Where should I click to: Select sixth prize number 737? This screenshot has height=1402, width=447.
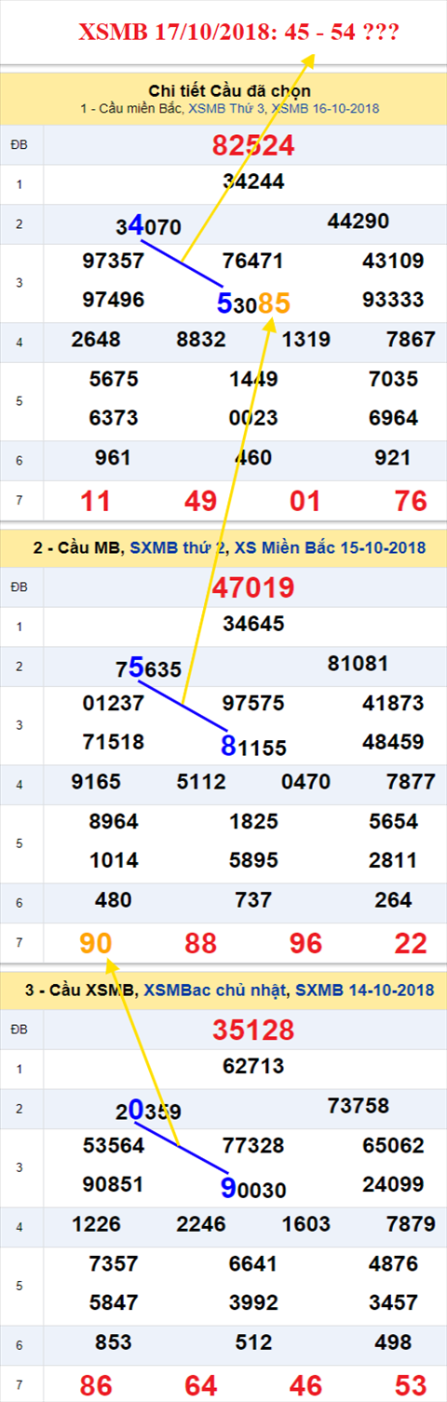pyautogui.click(x=253, y=900)
